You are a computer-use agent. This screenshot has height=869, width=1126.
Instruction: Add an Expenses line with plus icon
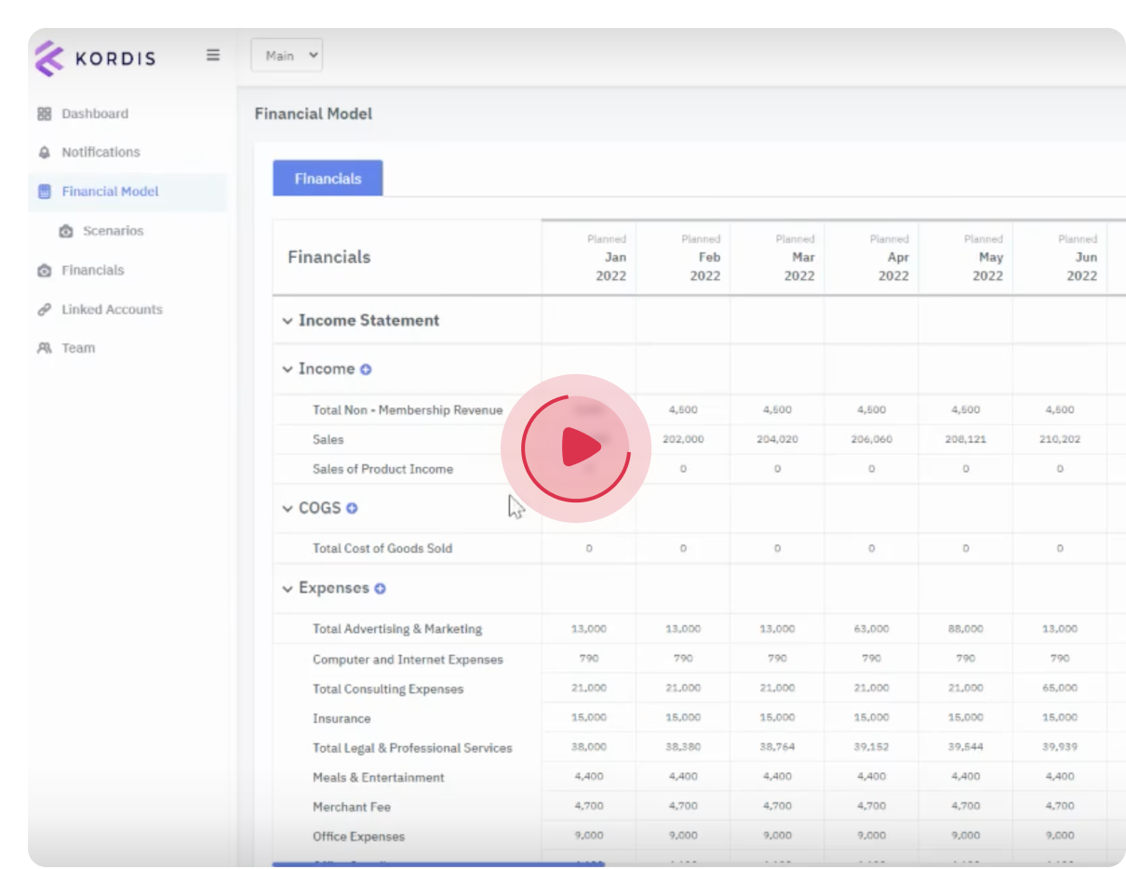point(380,589)
